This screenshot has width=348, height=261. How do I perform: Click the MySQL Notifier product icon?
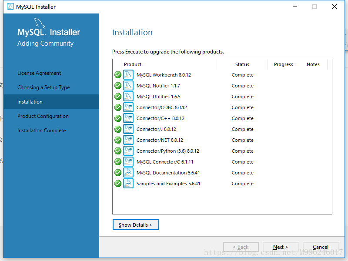(128, 85)
